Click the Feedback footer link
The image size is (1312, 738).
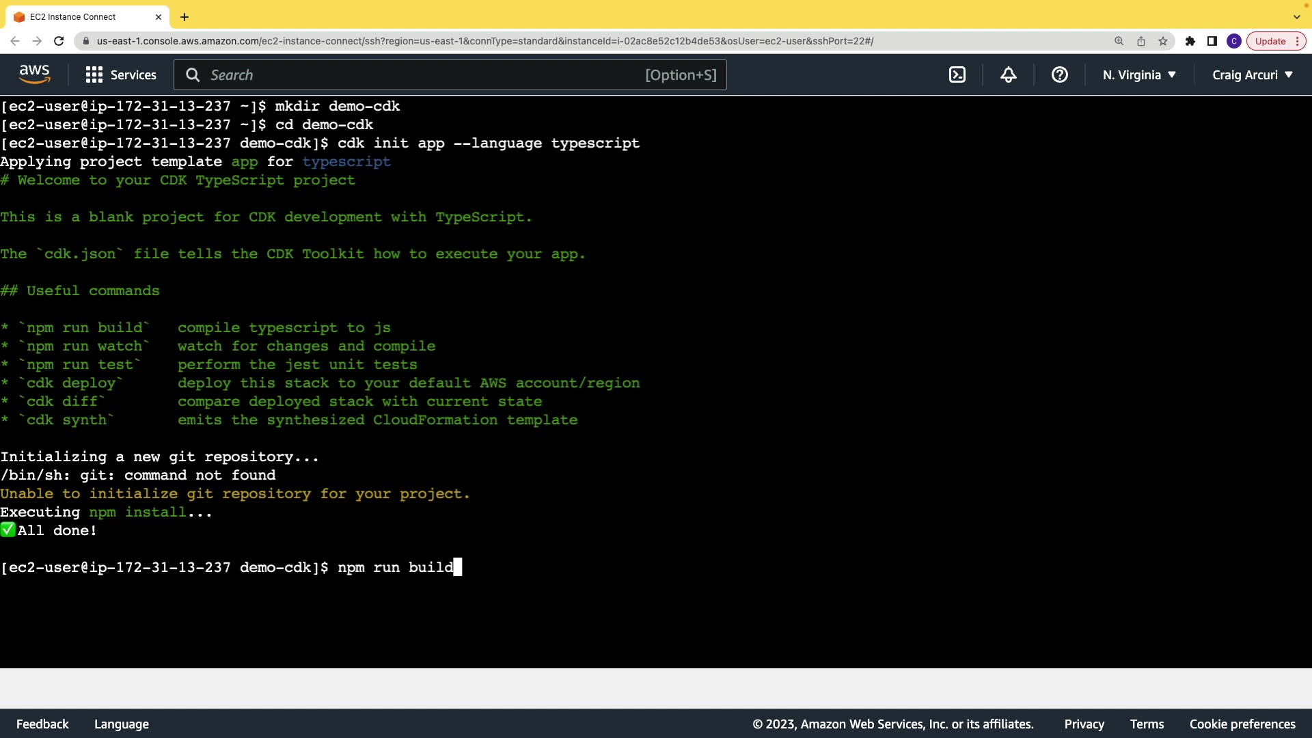[x=42, y=724]
